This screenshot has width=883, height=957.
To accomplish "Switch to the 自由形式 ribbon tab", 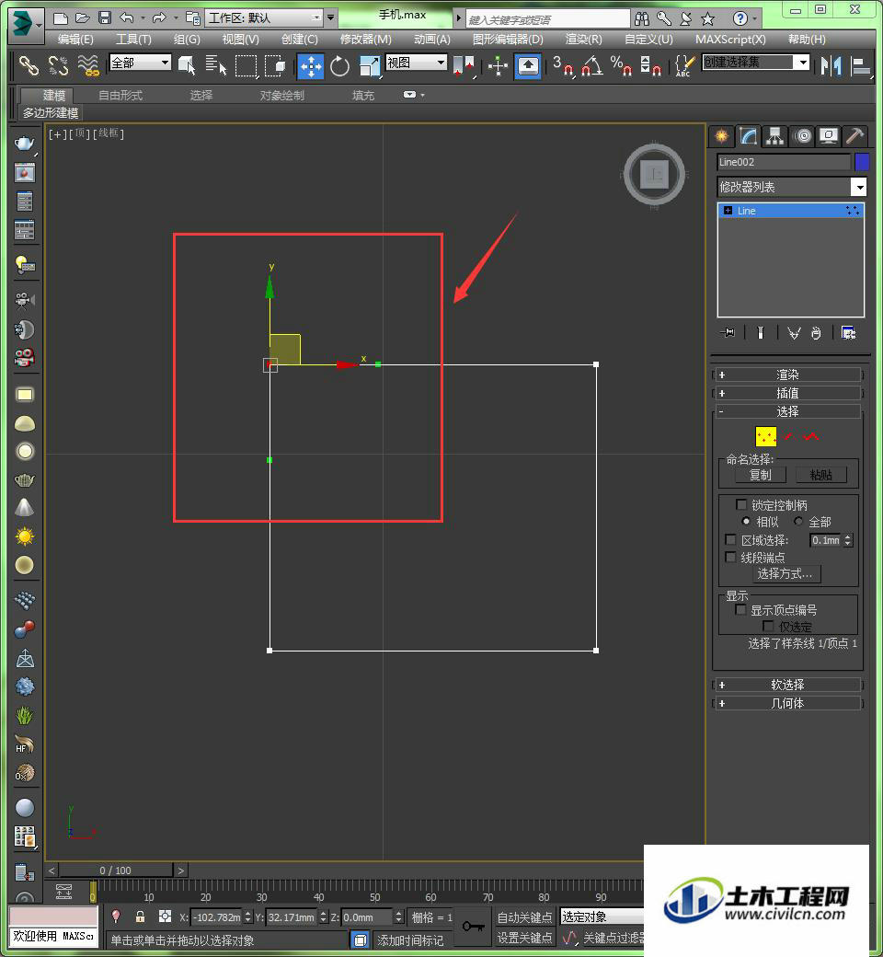I will coord(120,96).
